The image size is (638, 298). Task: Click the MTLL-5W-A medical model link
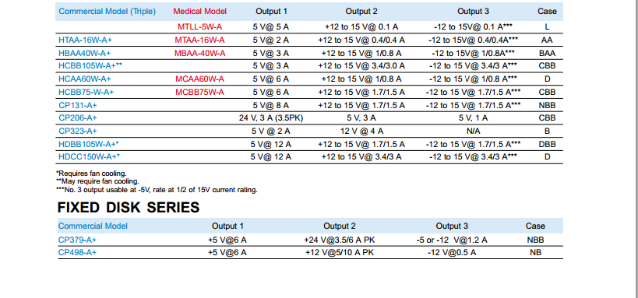[x=199, y=26]
